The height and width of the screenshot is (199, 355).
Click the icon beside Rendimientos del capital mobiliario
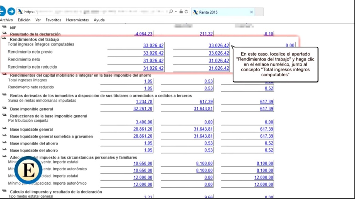point(4,74)
